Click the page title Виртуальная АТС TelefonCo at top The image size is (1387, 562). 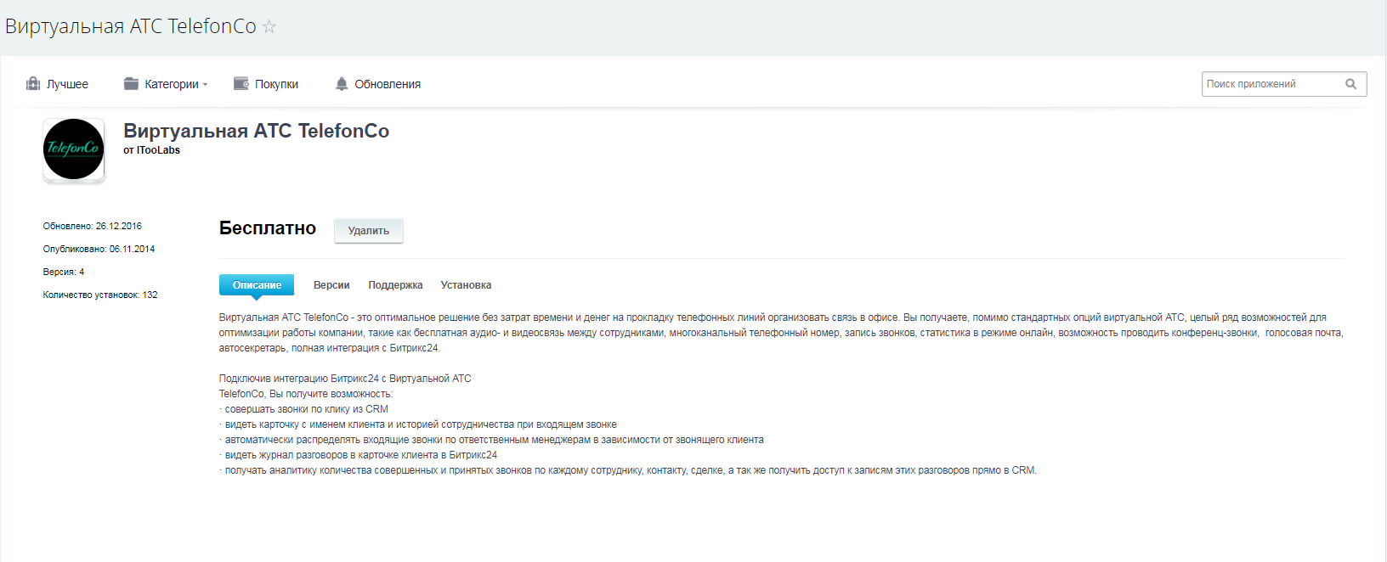click(x=131, y=26)
